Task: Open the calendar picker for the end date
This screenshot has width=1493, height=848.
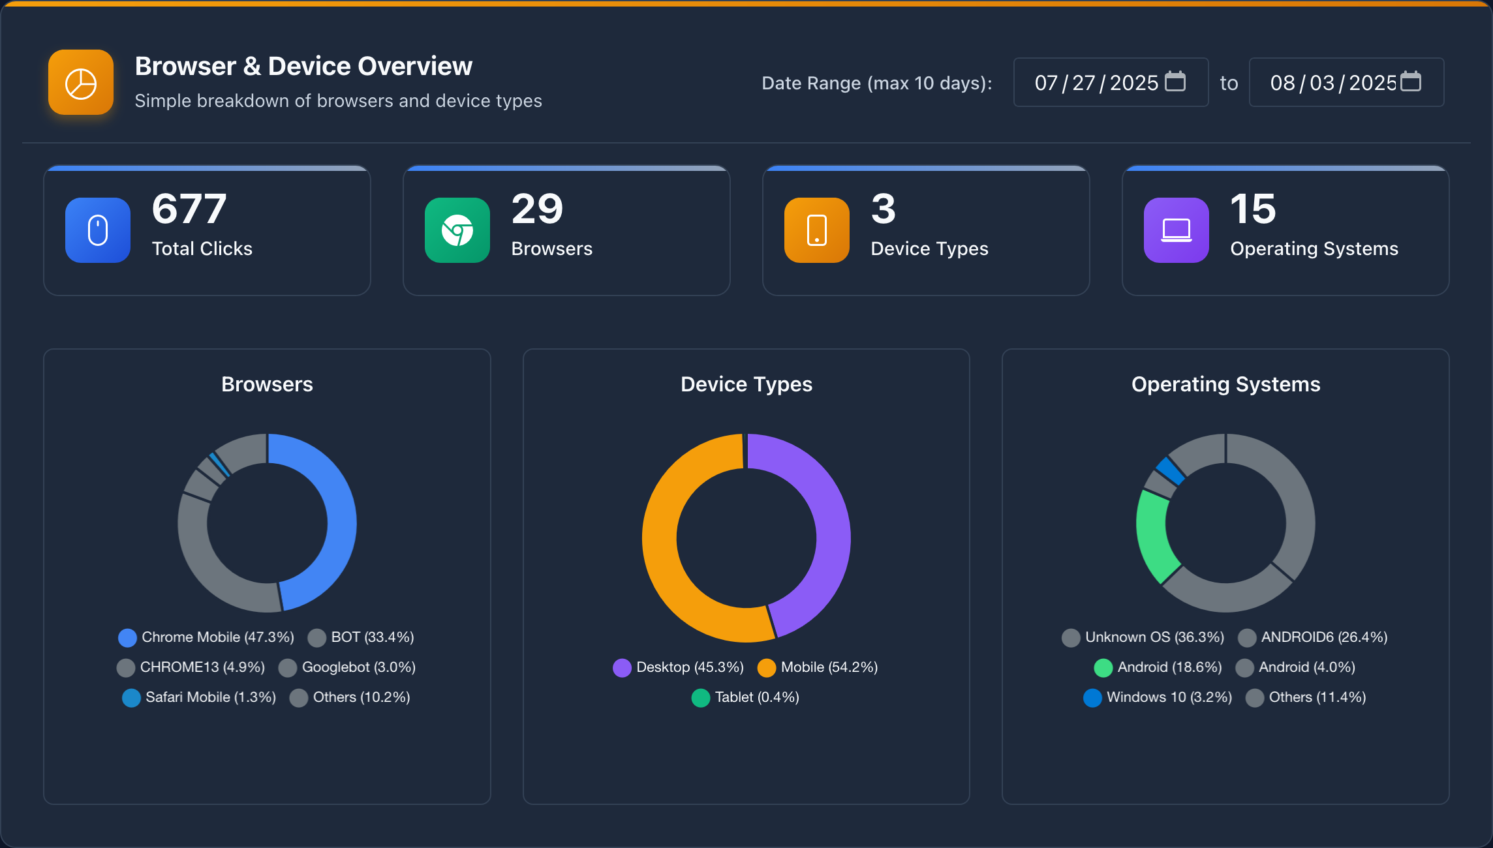Action: coord(1411,82)
